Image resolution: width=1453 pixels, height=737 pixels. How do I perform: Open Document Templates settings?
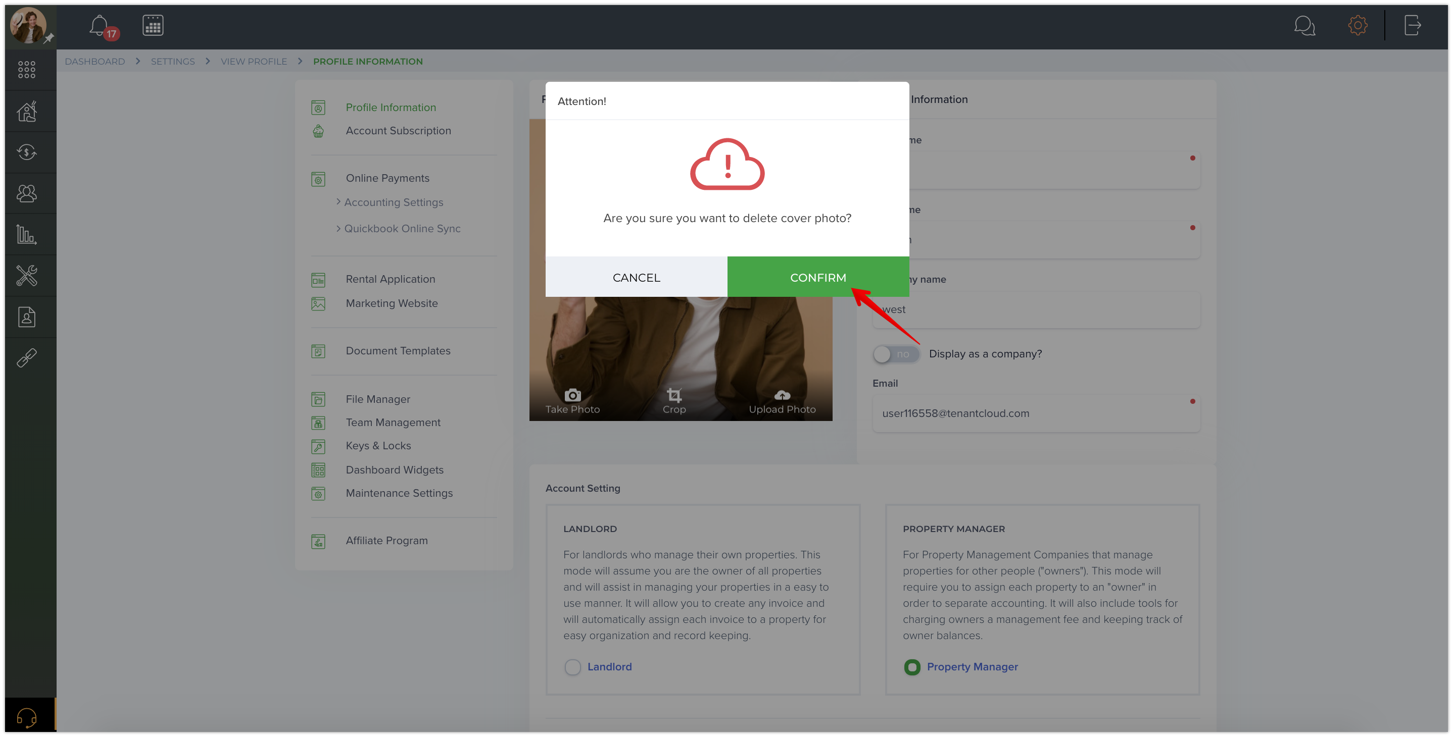[398, 351]
